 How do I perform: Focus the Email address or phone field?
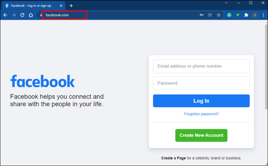pos(201,66)
